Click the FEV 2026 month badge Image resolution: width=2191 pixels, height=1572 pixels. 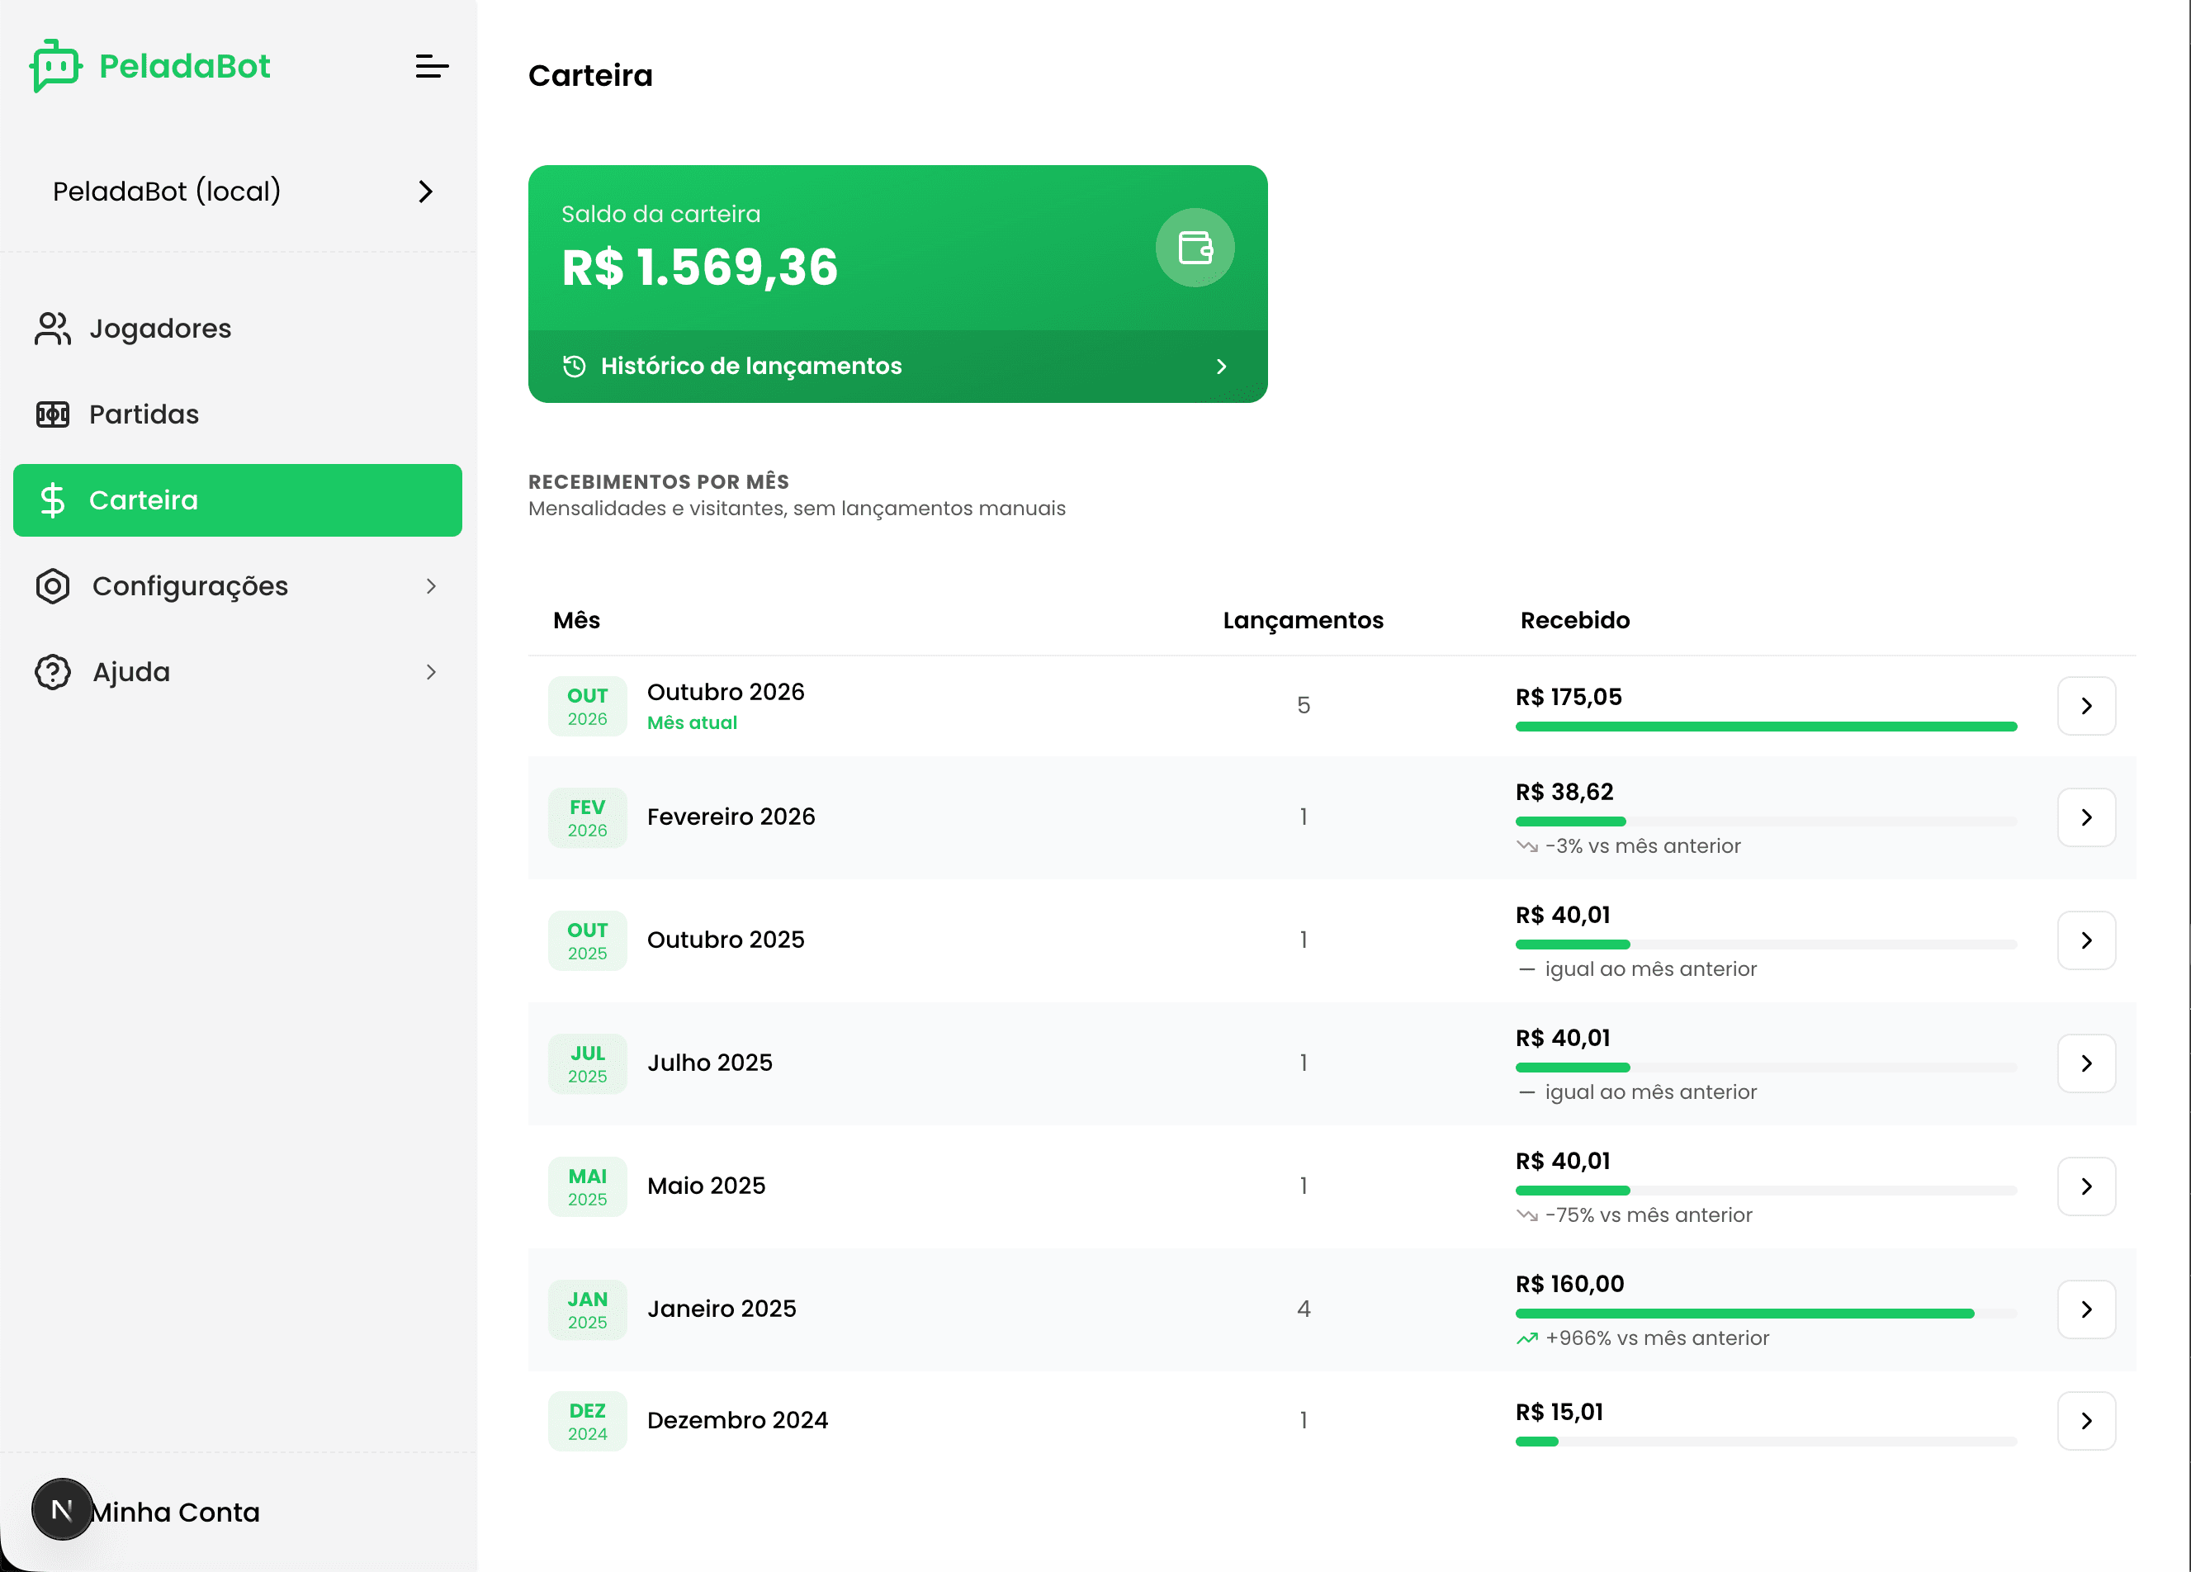[587, 817]
